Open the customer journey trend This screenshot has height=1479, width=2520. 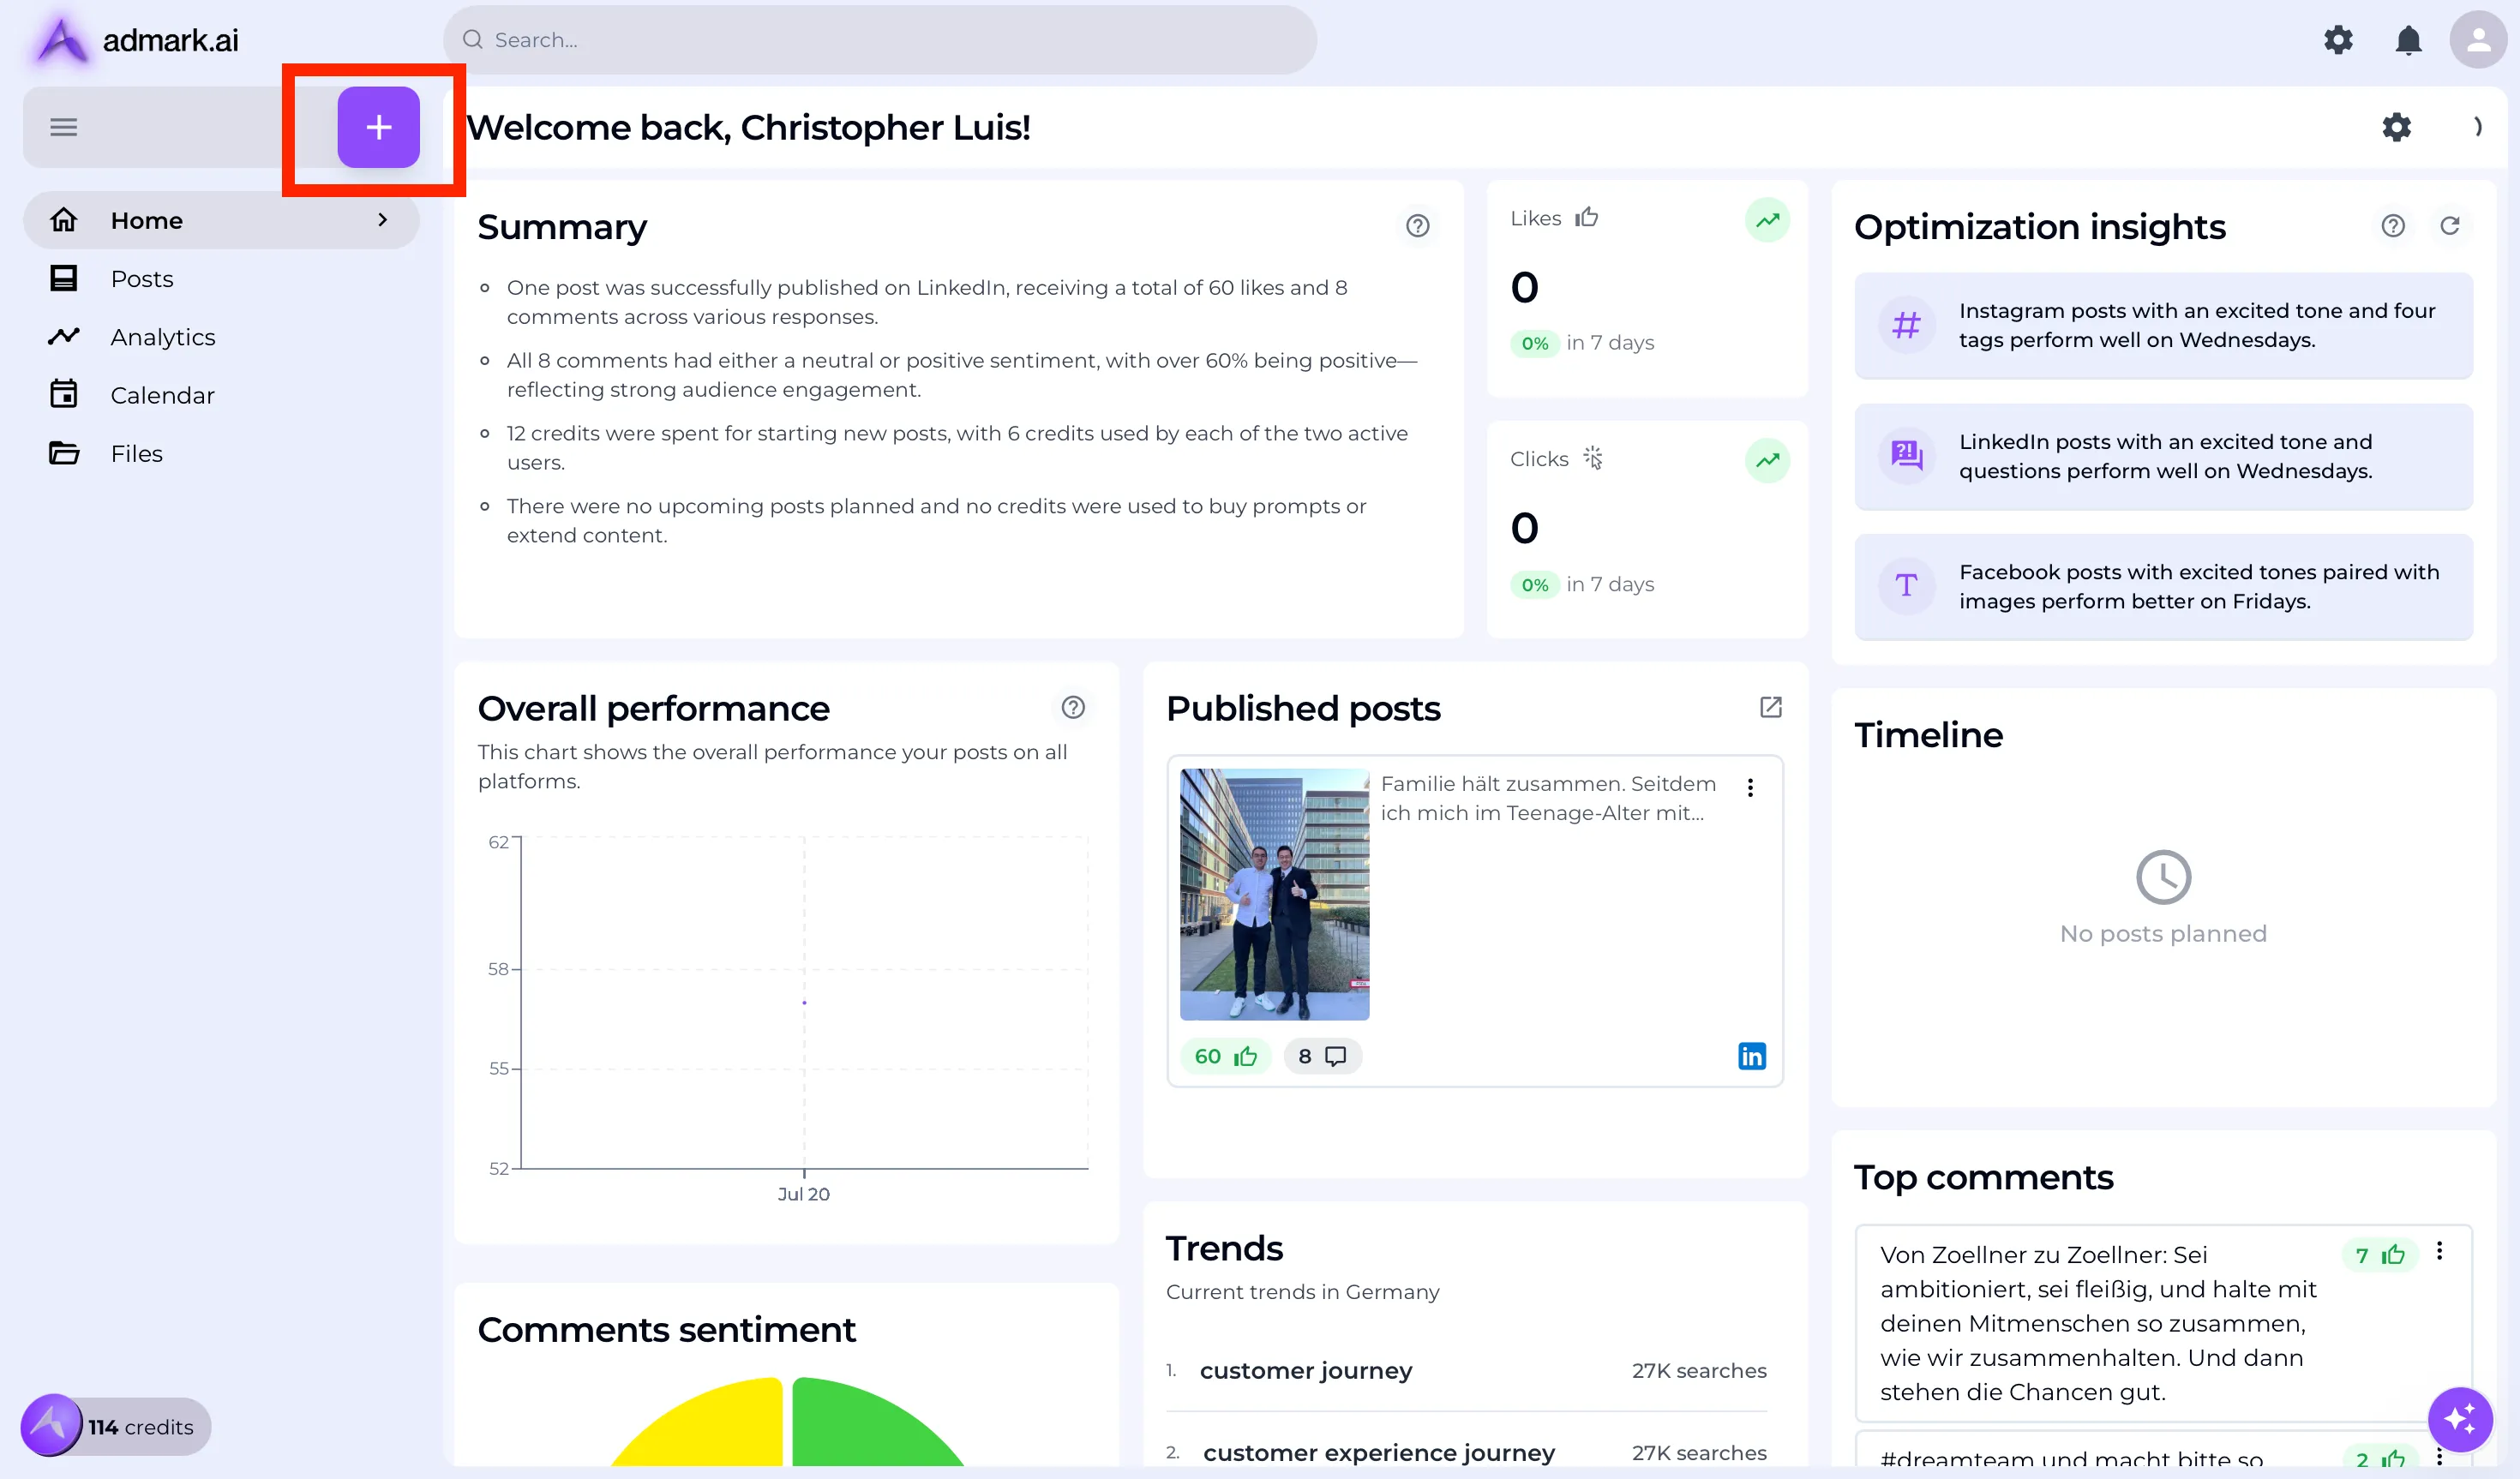point(1305,1370)
